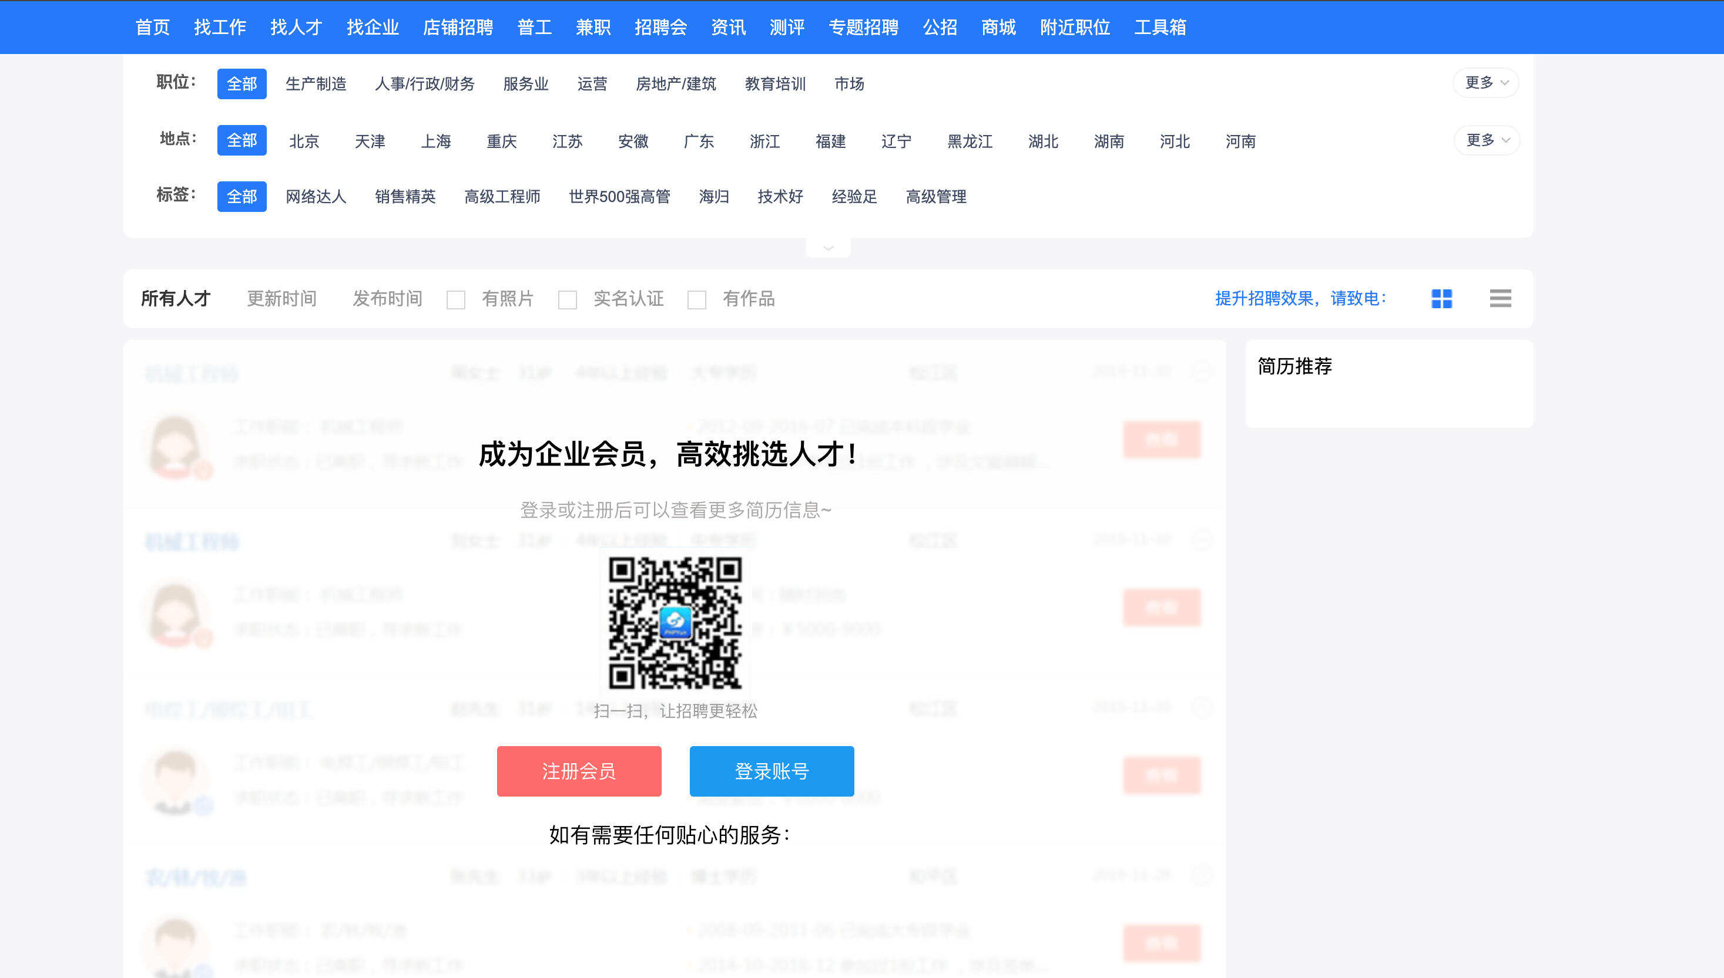Switch to grid view layout
This screenshot has width=1724, height=978.
(x=1440, y=298)
